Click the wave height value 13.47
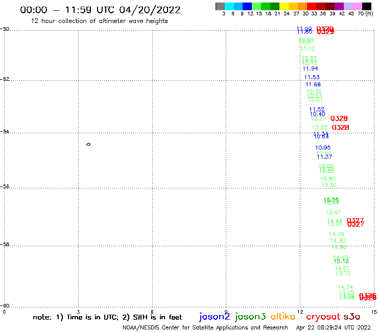This screenshot has height=332, width=378. (334, 212)
